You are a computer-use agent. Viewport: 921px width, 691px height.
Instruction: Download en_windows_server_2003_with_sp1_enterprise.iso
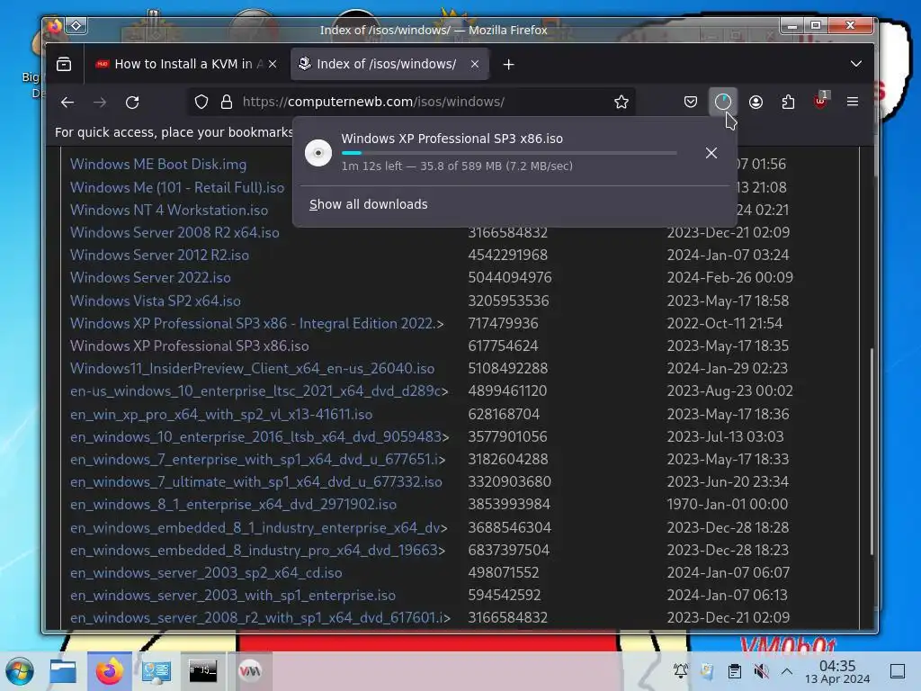point(233,596)
